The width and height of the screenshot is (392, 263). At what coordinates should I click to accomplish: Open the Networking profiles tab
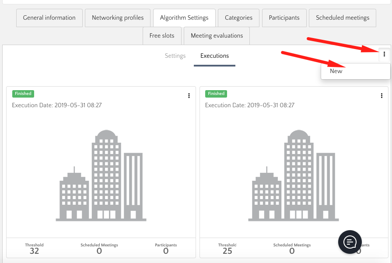[118, 18]
